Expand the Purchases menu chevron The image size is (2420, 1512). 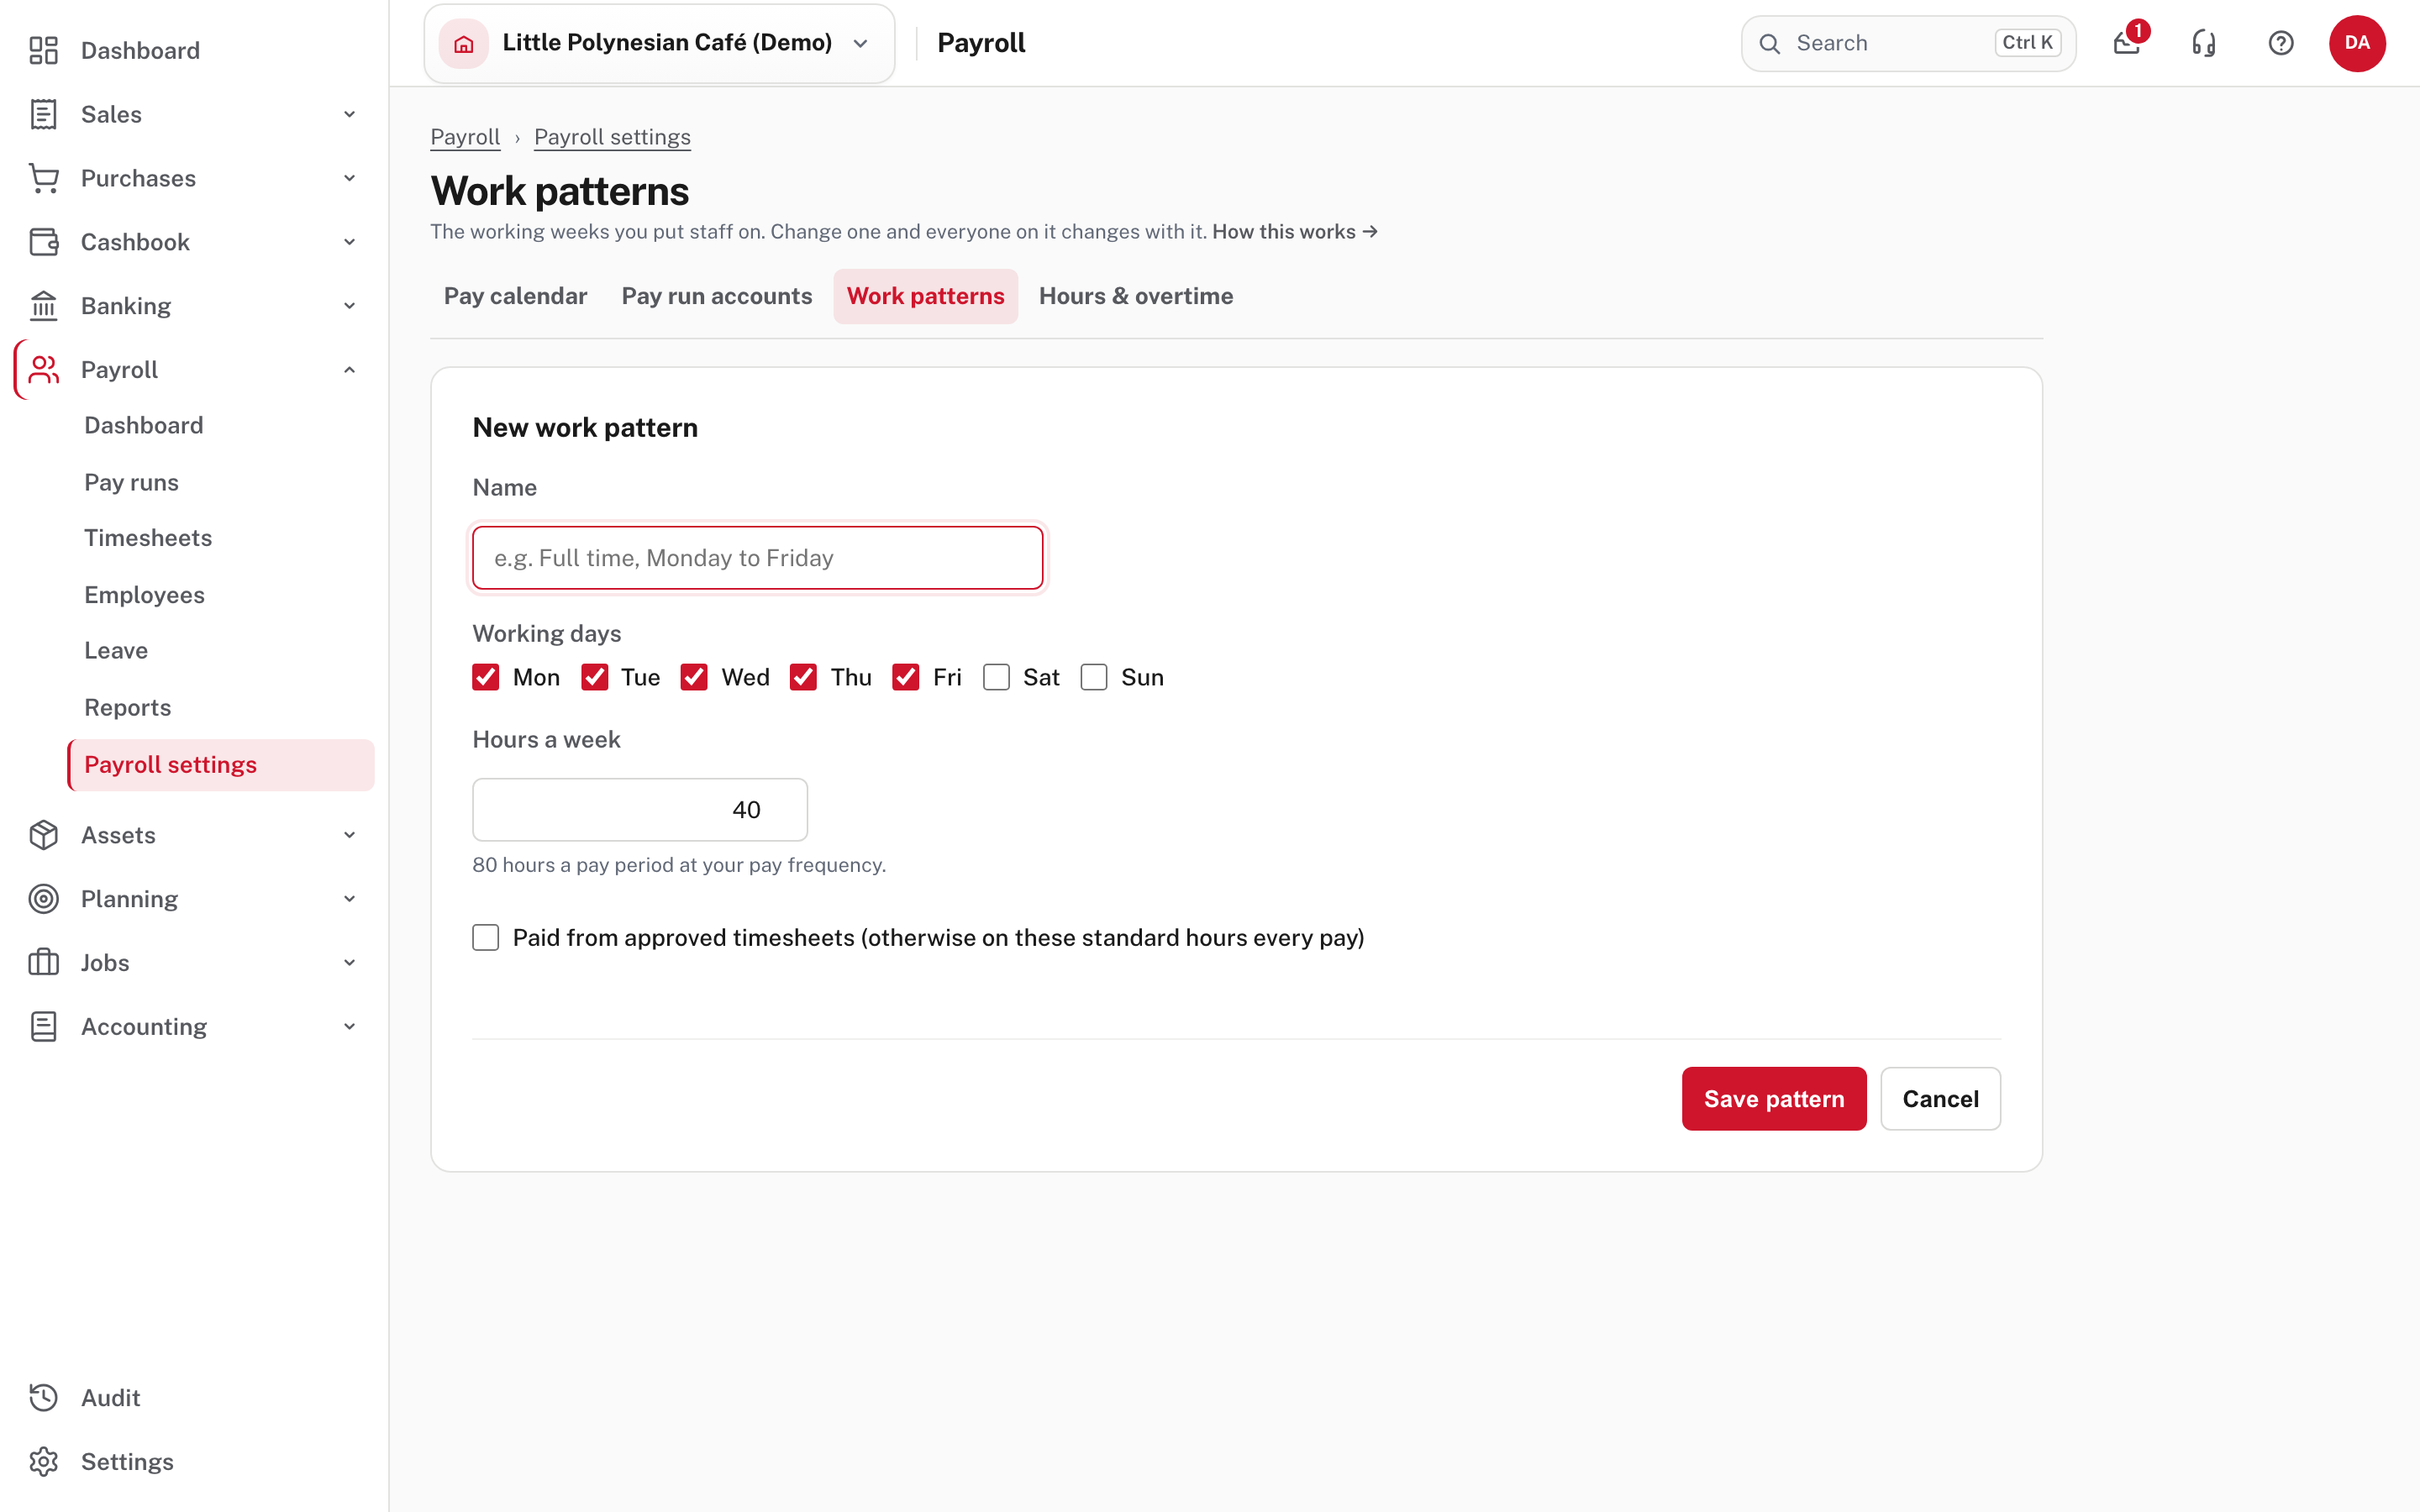349,178
